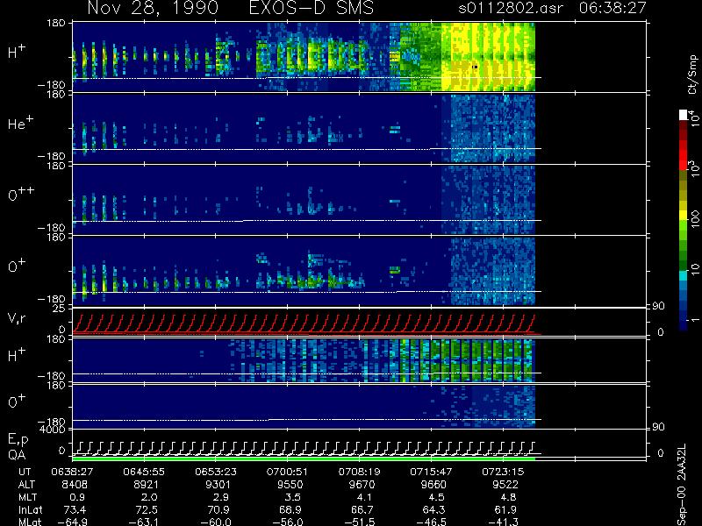Click the "O++" panel label
Image resolution: width=702 pixels, height=526 pixels.
pos(21,193)
